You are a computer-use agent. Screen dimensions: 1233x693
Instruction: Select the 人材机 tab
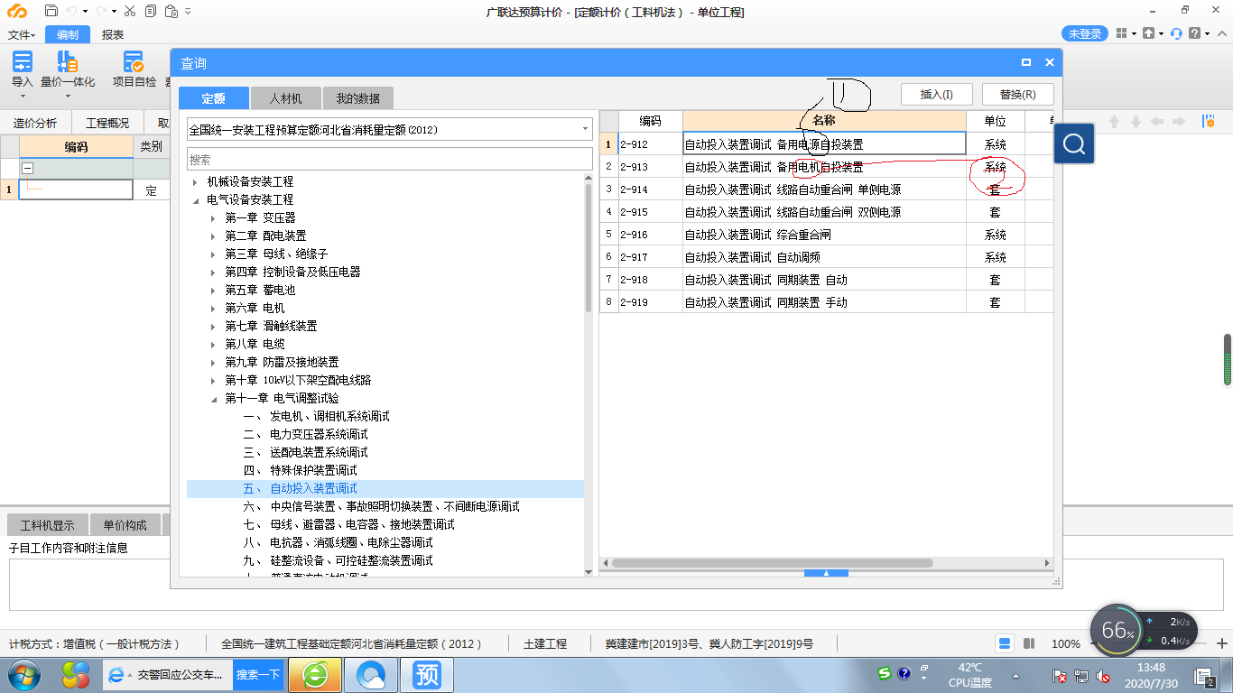click(285, 98)
